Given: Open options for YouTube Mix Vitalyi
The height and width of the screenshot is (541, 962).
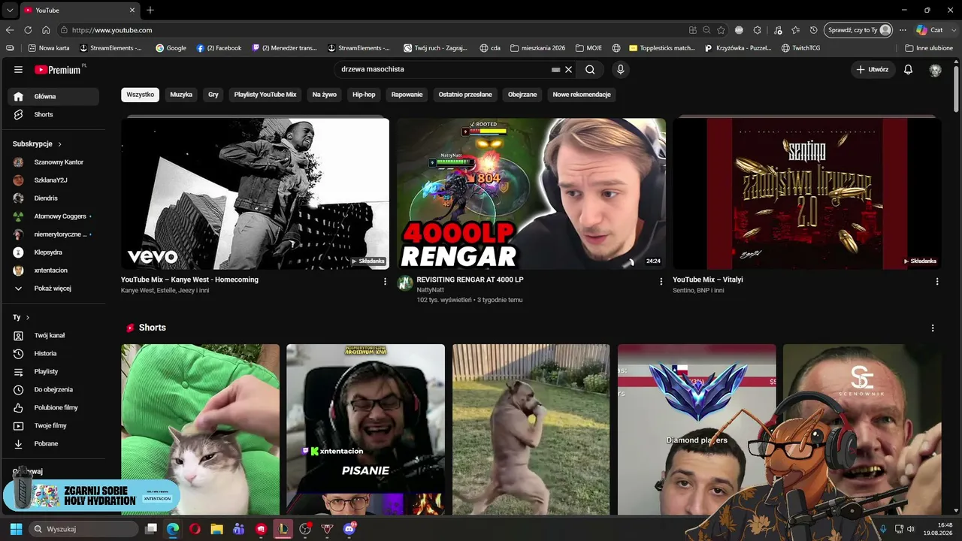Looking at the screenshot, I should coord(937,282).
